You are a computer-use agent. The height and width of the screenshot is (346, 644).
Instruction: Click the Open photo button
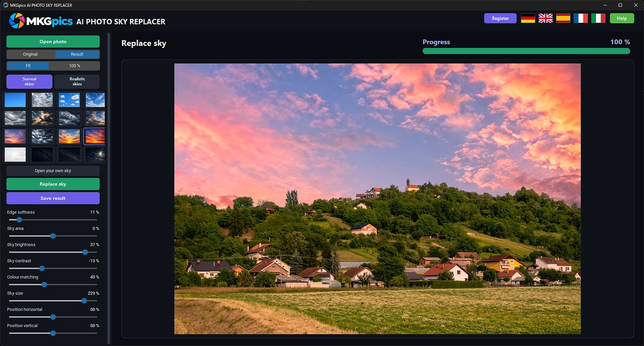[x=53, y=41]
